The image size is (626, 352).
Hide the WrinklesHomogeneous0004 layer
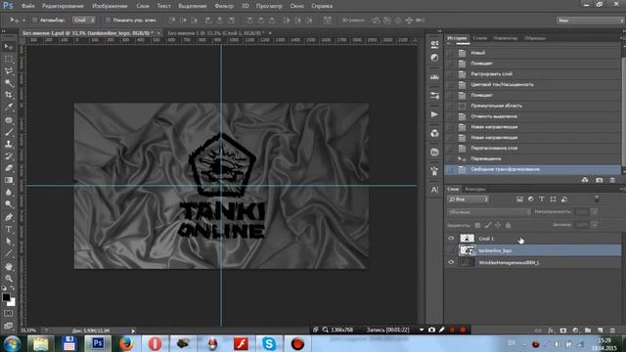pos(451,262)
